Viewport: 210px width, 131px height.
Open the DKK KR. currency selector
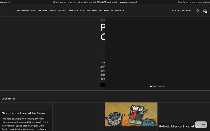(x=176, y=10)
